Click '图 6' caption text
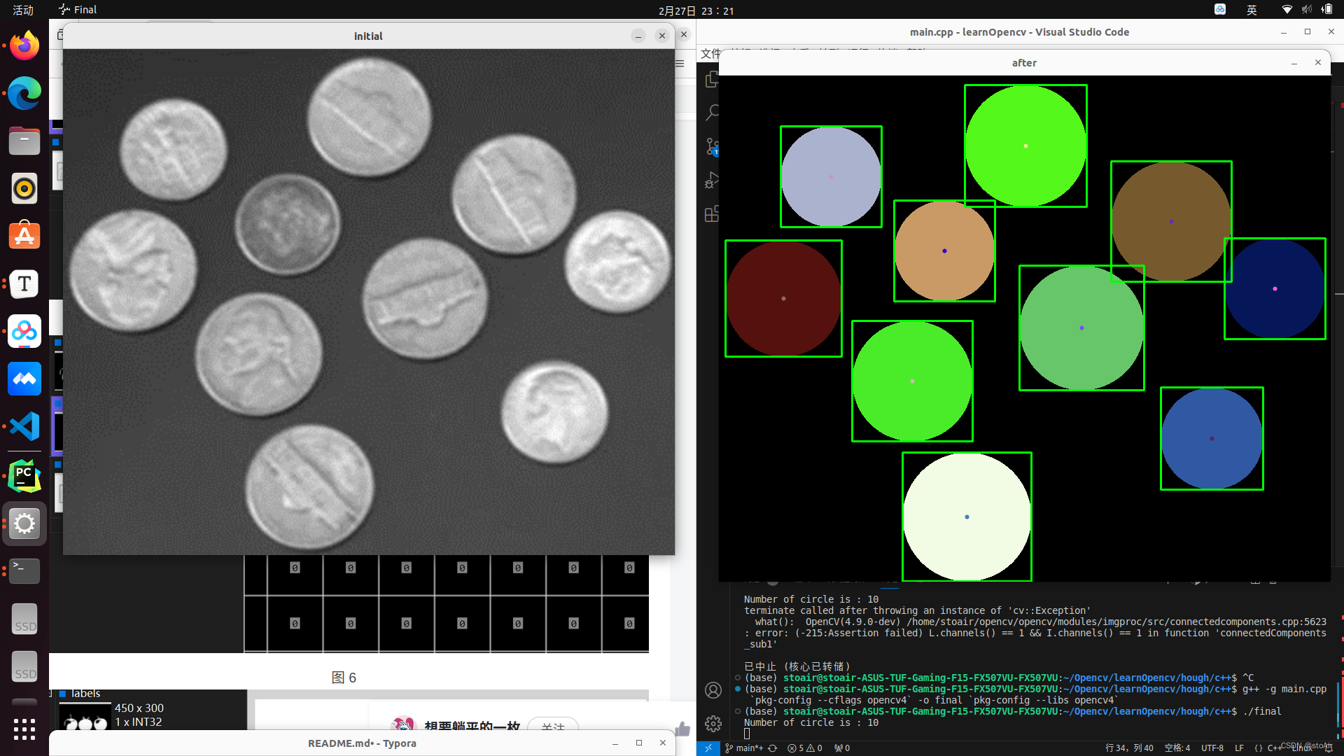 click(x=344, y=678)
